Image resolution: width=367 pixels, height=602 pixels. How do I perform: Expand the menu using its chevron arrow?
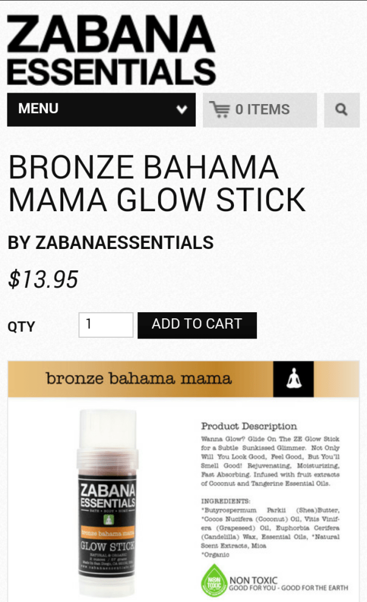point(181,110)
